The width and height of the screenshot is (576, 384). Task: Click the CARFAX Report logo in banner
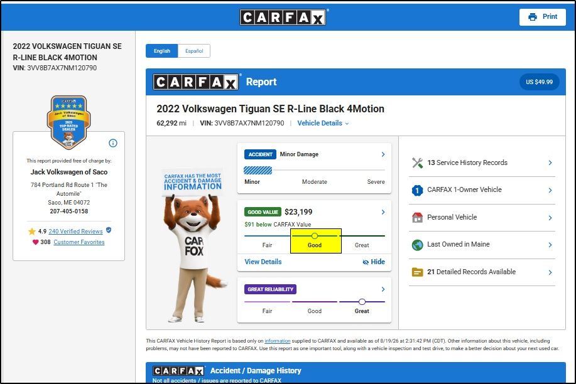[196, 82]
